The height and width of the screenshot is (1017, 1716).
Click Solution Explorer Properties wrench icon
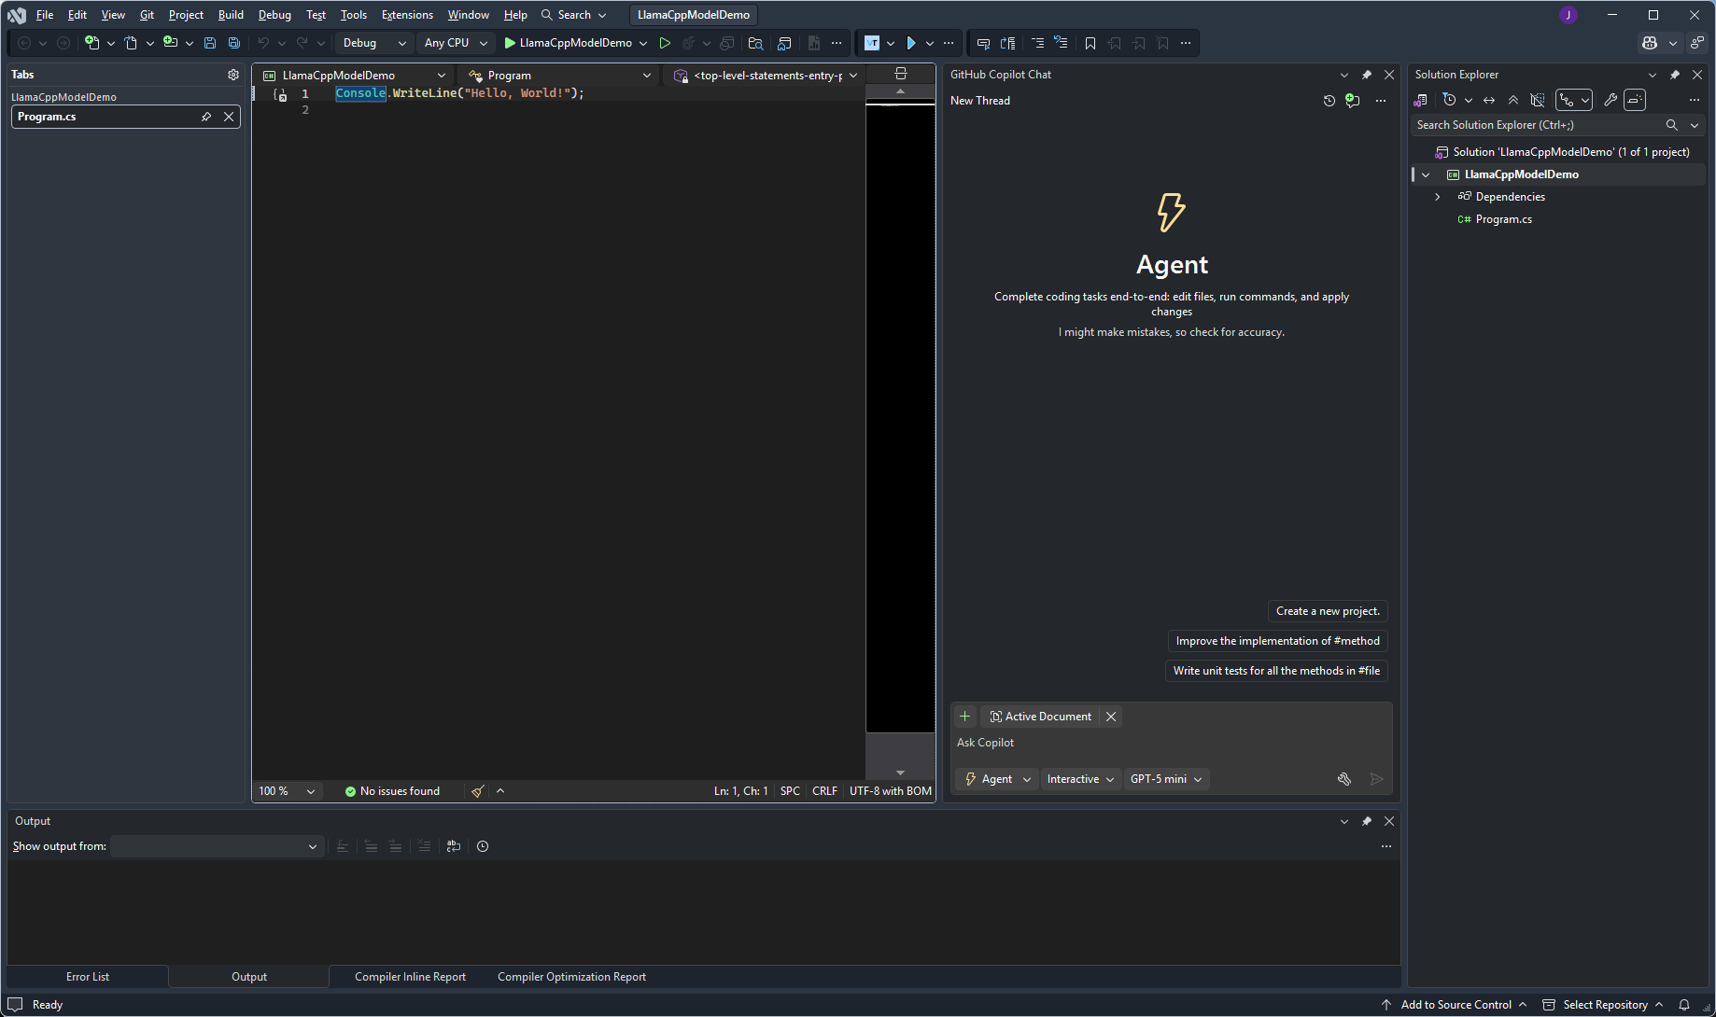(1611, 100)
